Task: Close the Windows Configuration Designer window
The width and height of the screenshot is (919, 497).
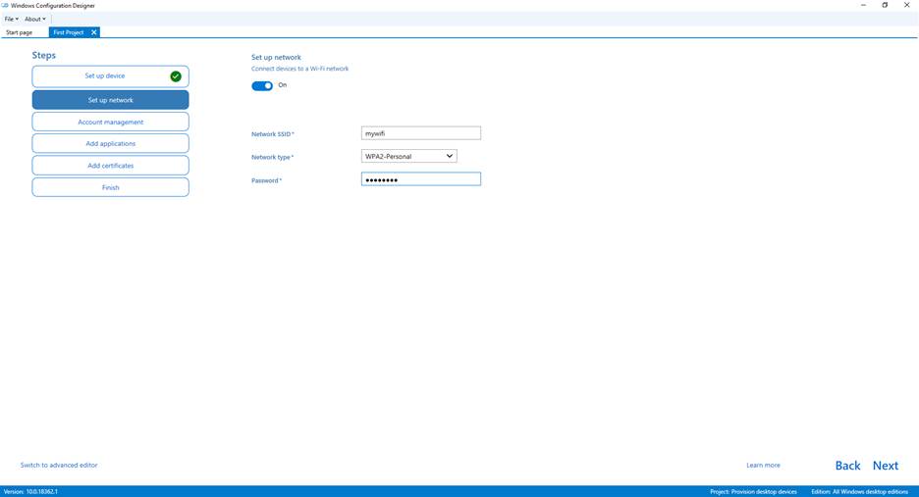Action: pos(906,5)
